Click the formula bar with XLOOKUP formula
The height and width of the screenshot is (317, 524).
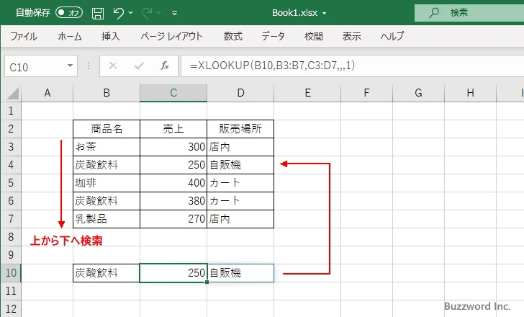(x=353, y=66)
